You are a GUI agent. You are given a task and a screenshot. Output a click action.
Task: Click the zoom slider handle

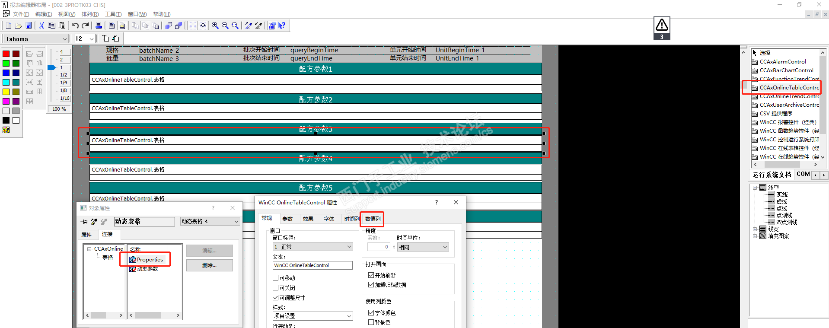click(51, 67)
